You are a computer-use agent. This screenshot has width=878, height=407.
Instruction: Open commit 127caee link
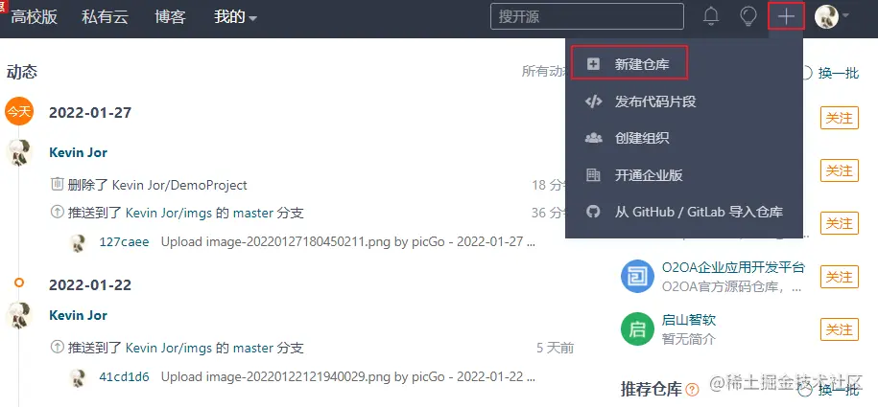click(125, 241)
